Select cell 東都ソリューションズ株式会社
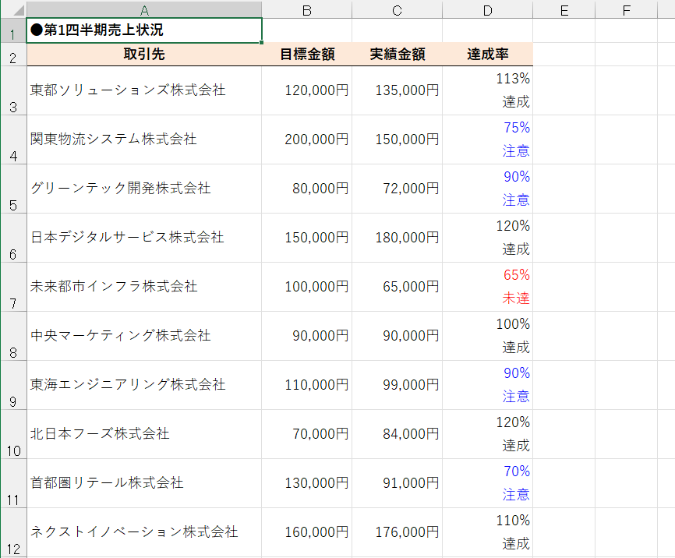Image resolution: width=675 pixels, height=558 pixels. pyautogui.click(x=144, y=90)
